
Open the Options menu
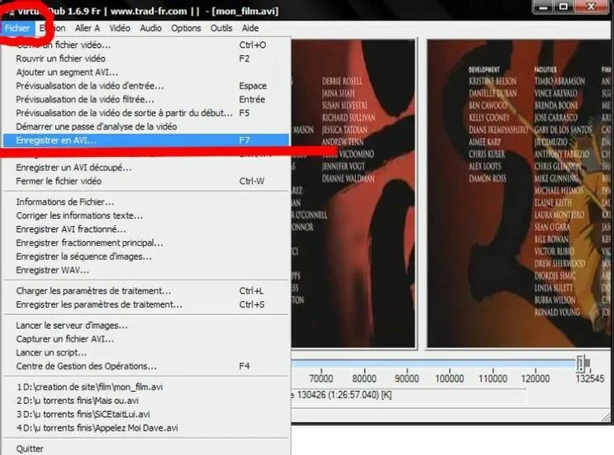186,28
